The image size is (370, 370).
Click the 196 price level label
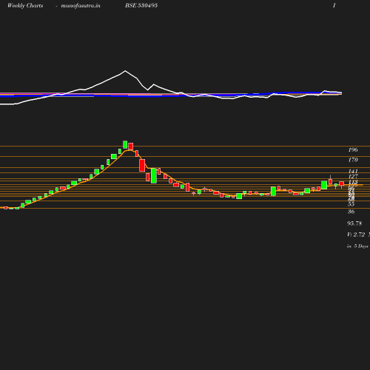click(353, 149)
